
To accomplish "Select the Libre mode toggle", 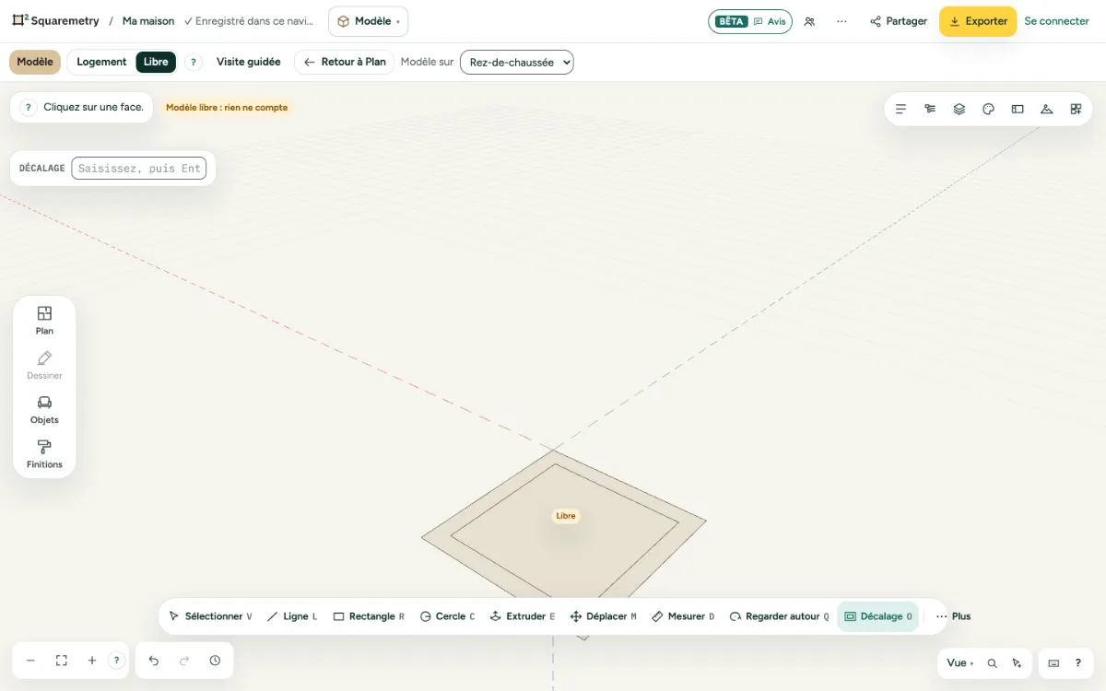I will click(x=156, y=62).
